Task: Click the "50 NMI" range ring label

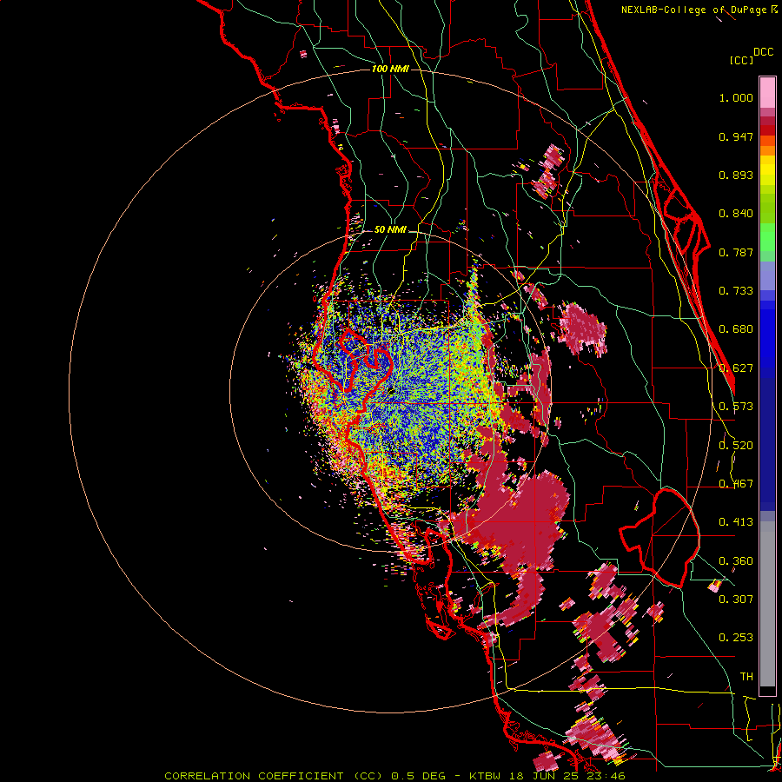Action: click(x=390, y=230)
